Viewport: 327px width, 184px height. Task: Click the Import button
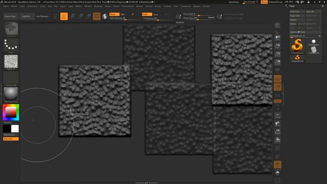tap(297, 19)
